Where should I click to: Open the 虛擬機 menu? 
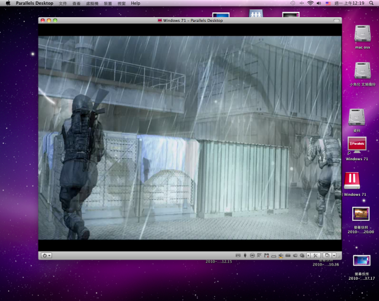point(92,4)
